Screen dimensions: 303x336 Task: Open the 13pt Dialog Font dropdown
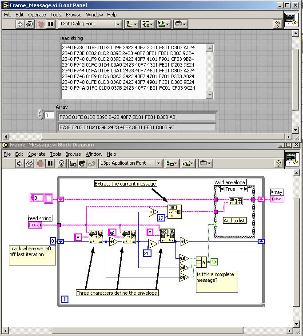(x=118, y=24)
